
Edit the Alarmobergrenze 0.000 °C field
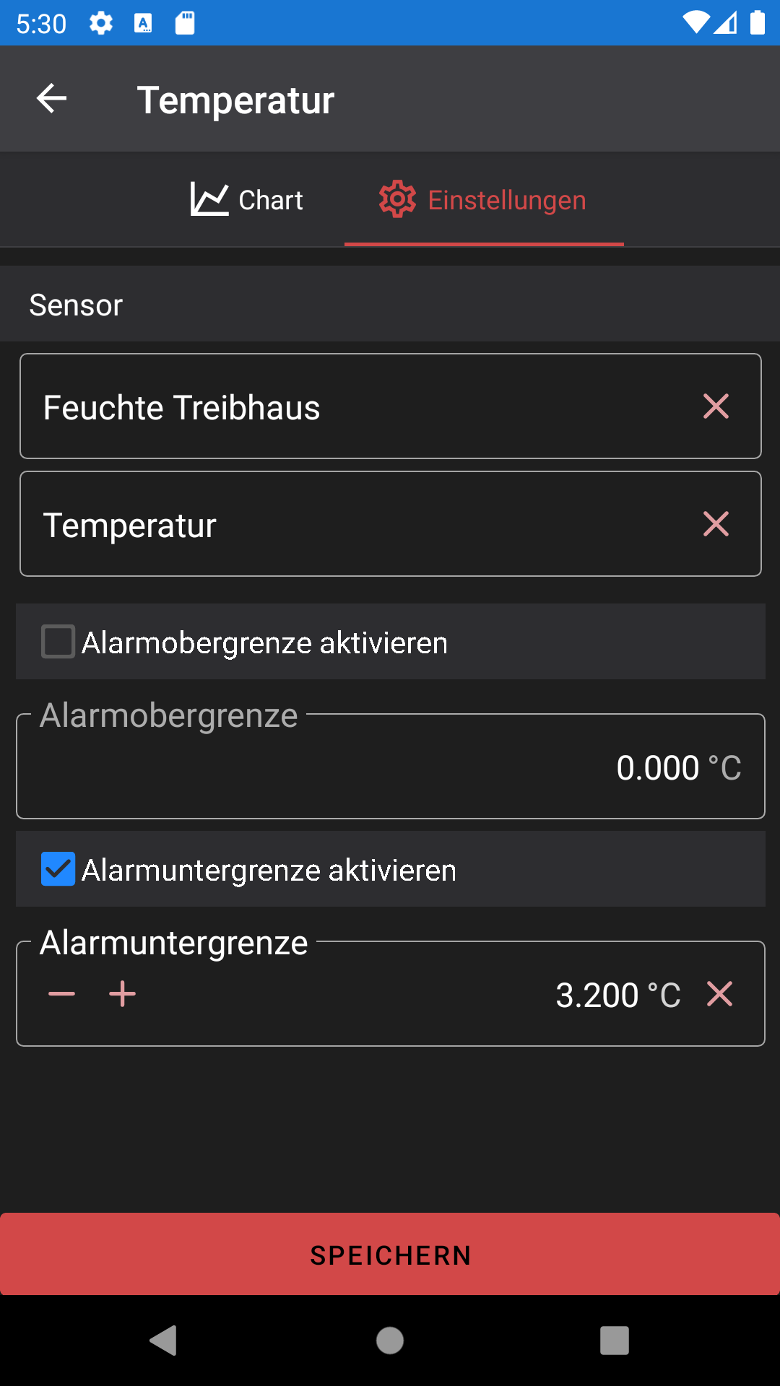(x=391, y=767)
